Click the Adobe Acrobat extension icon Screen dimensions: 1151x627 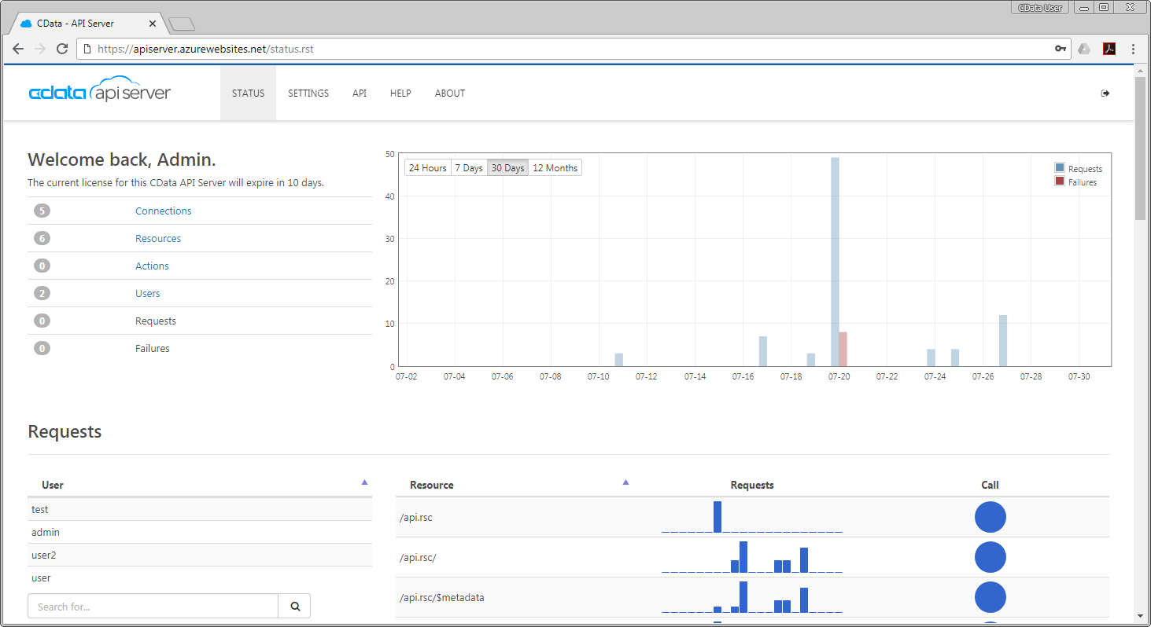click(x=1109, y=49)
